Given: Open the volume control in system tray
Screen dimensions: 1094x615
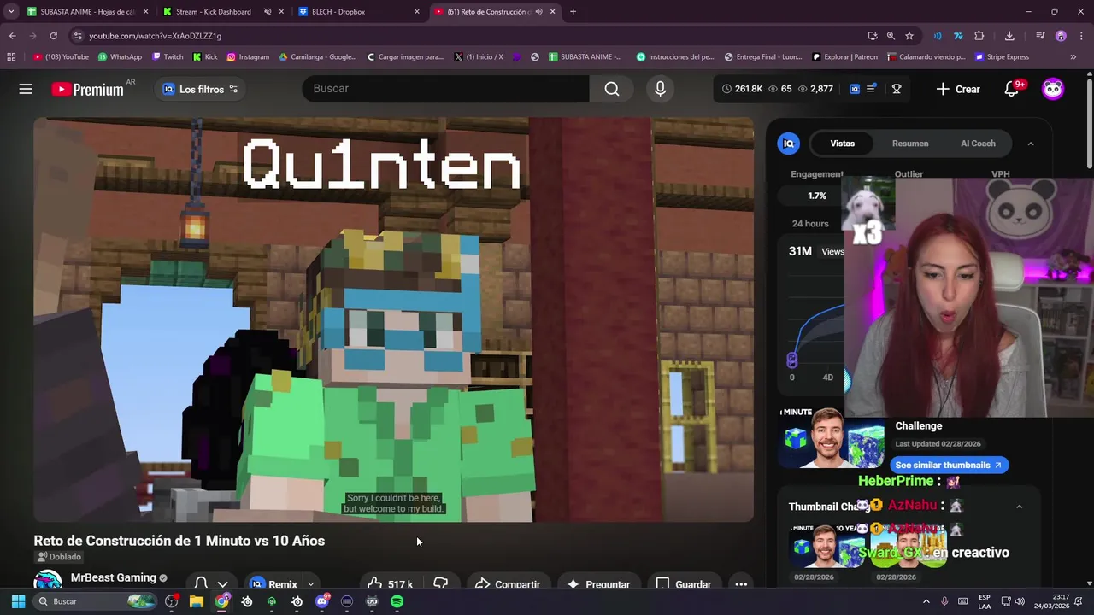Looking at the screenshot, I should click(x=1020, y=601).
